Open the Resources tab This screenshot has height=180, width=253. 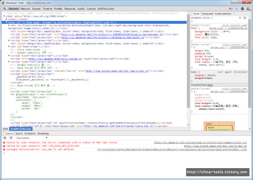tap(70, 9)
